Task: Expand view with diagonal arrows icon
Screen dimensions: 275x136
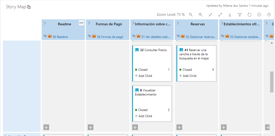Action: pyautogui.click(x=220, y=15)
